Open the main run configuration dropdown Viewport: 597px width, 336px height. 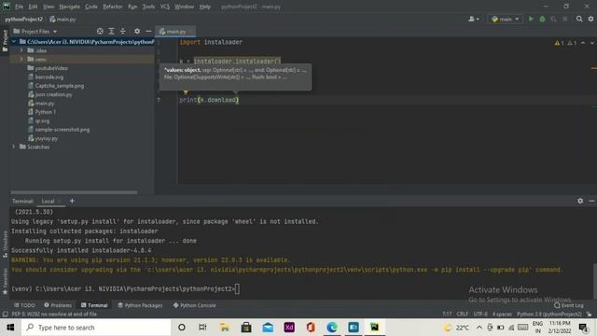tap(505, 19)
